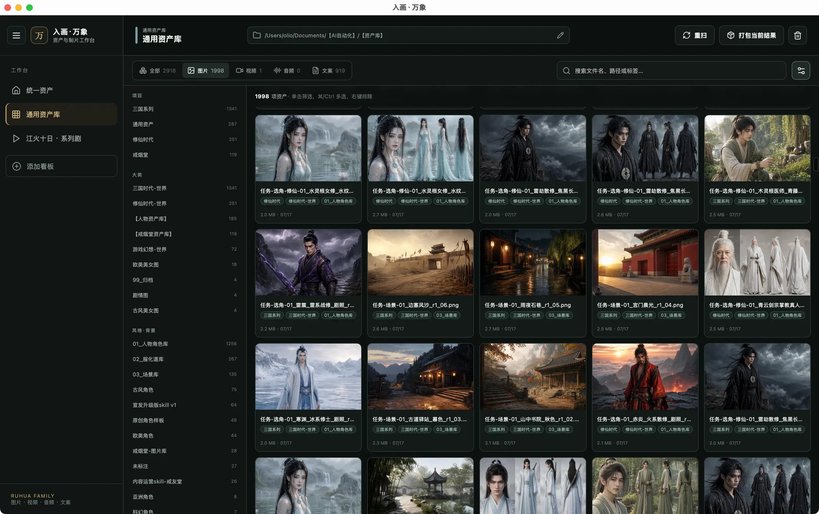
Task: Click the search magnifier icon
Action: tap(566, 71)
